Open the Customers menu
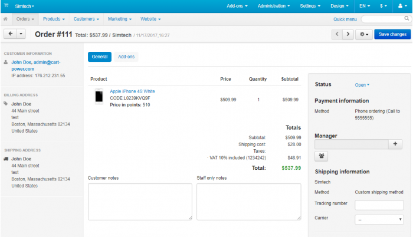Viewport: 413px width, 237px height. [86, 19]
